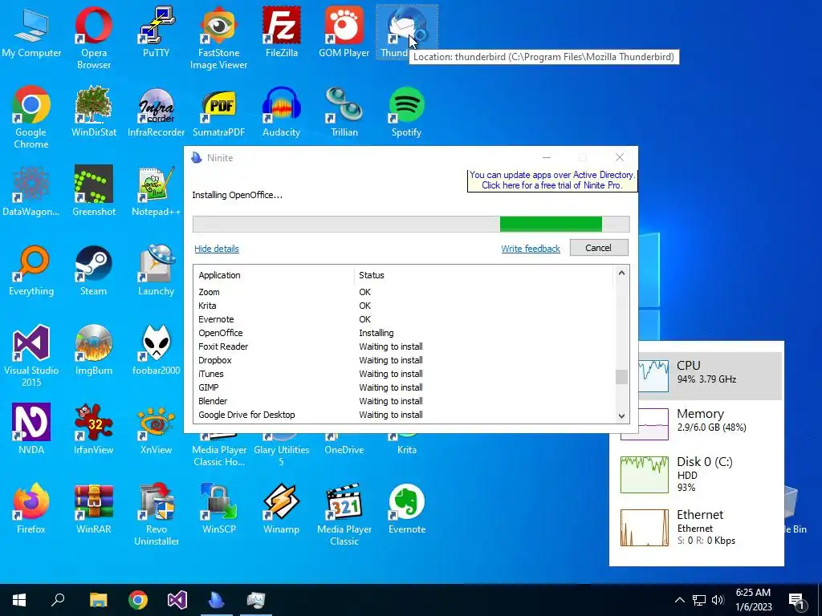Image resolution: width=822 pixels, height=616 pixels.
Task: Select the Greenshot desktop shortcut
Action: (93, 191)
